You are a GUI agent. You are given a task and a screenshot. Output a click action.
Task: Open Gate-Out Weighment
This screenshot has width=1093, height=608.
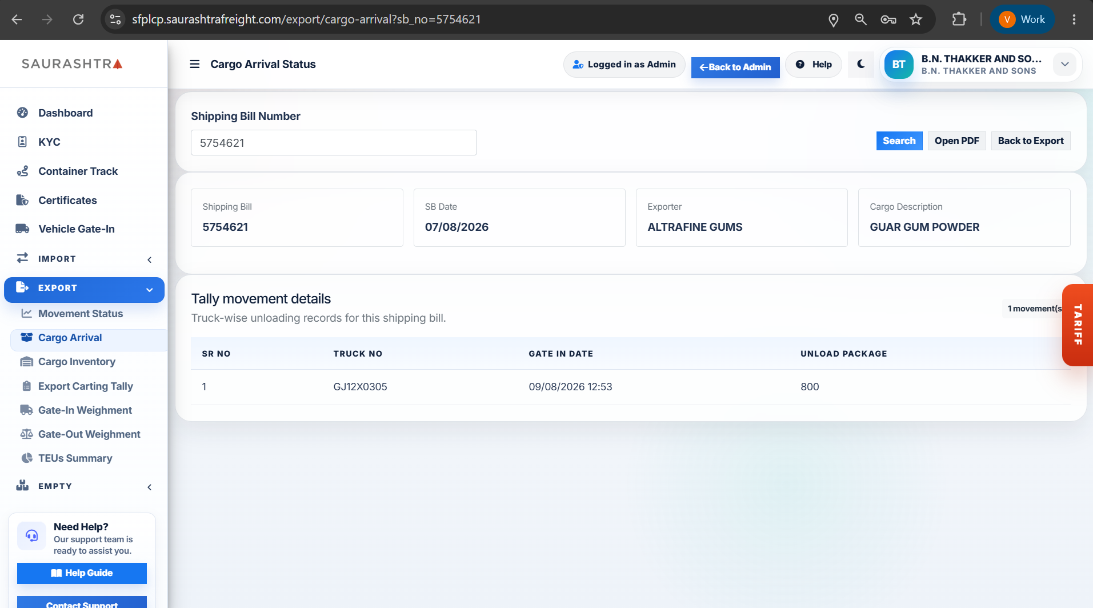[x=89, y=434]
